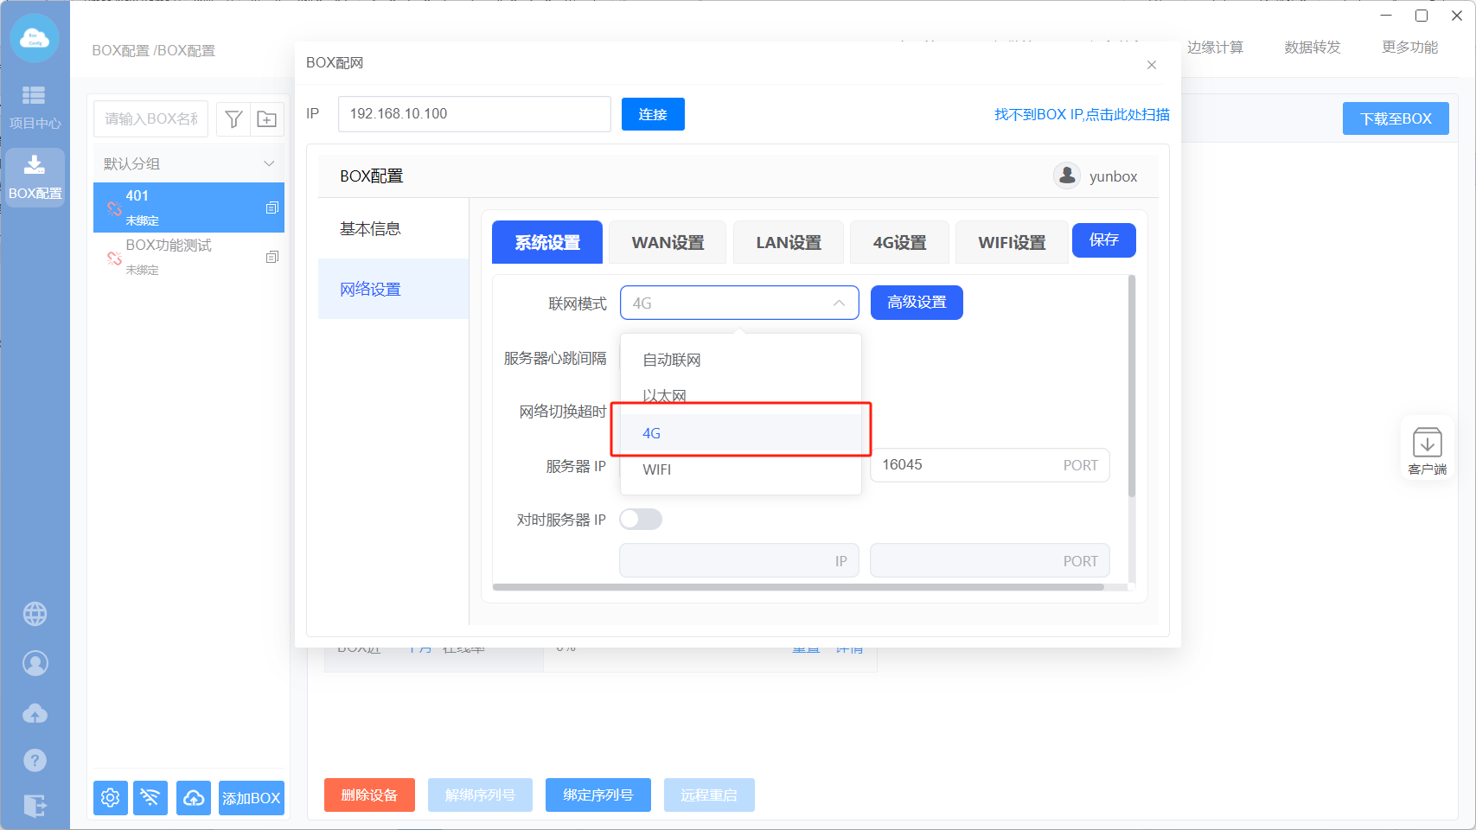Open the user account icon in the sidebar
This screenshot has height=830, width=1476.
pos(35,663)
